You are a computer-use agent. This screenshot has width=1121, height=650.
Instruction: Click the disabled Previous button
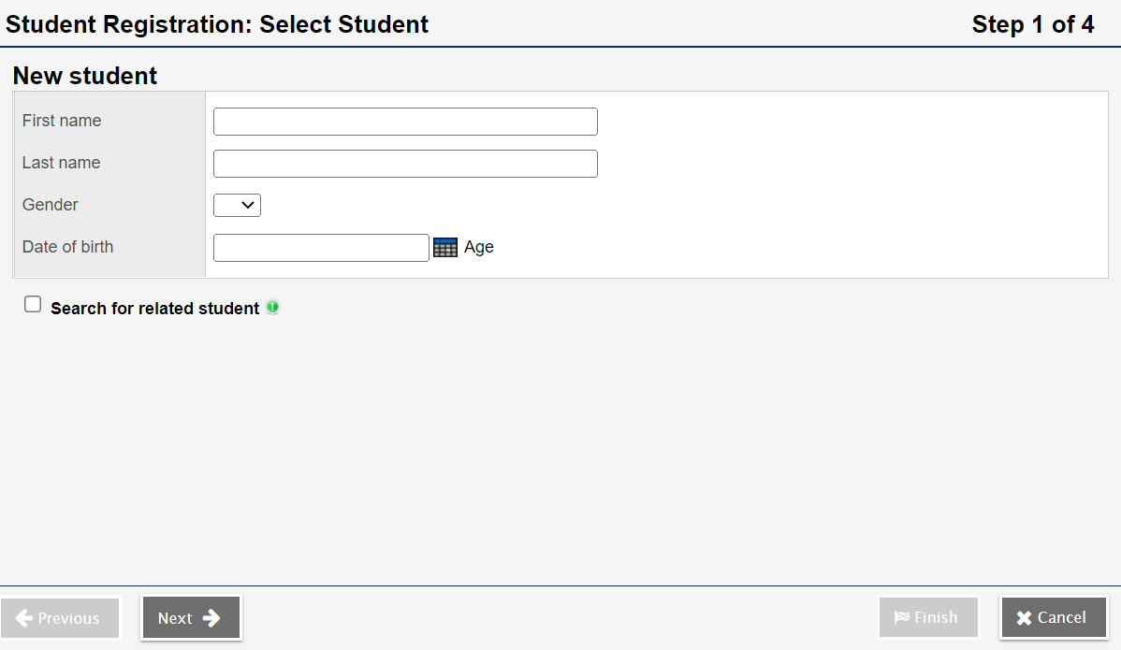click(x=60, y=617)
